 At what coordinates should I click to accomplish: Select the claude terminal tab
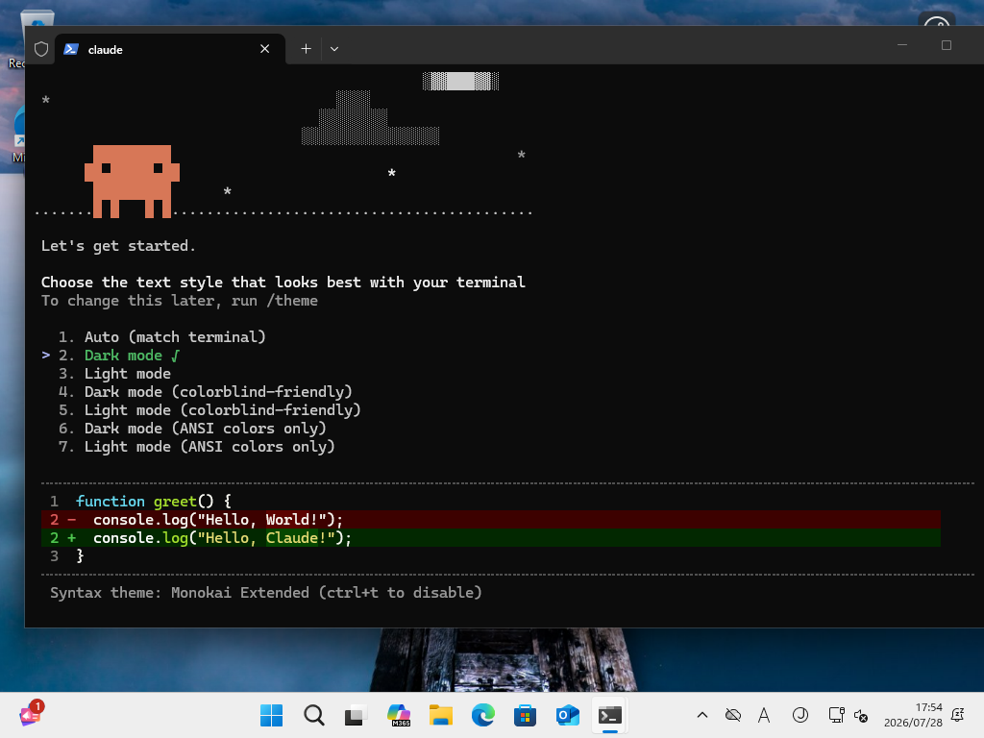pyautogui.click(x=170, y=49)
